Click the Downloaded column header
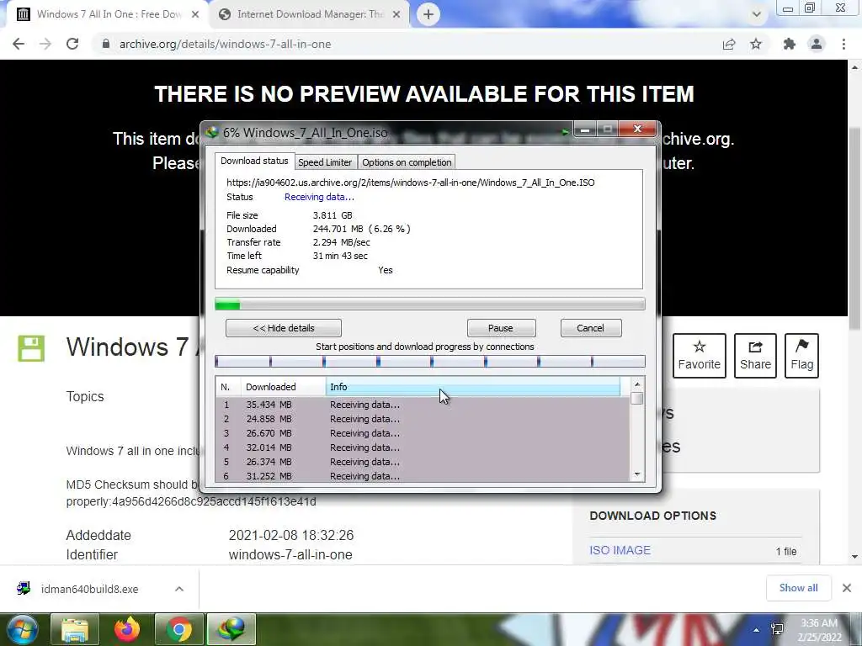This screenshot has width=862, height=646. (x=284, y=387)
